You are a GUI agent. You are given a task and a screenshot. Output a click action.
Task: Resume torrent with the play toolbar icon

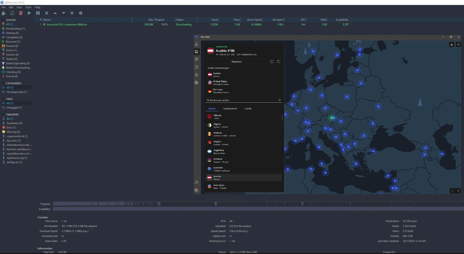pyautogui.click(x=29, y=13)
